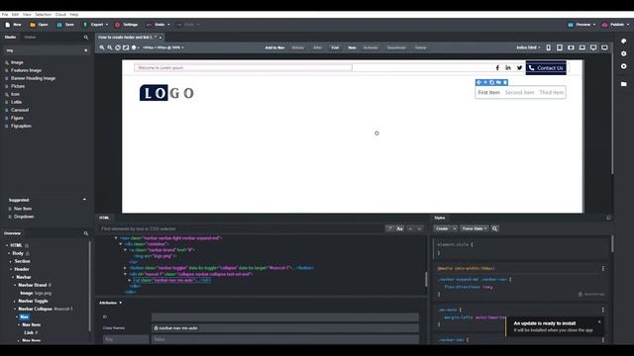Image resolution: width=634 pixels, height=356 pixels.
Task: Select the phone portrait device preview icon
Action: [548, 47]
